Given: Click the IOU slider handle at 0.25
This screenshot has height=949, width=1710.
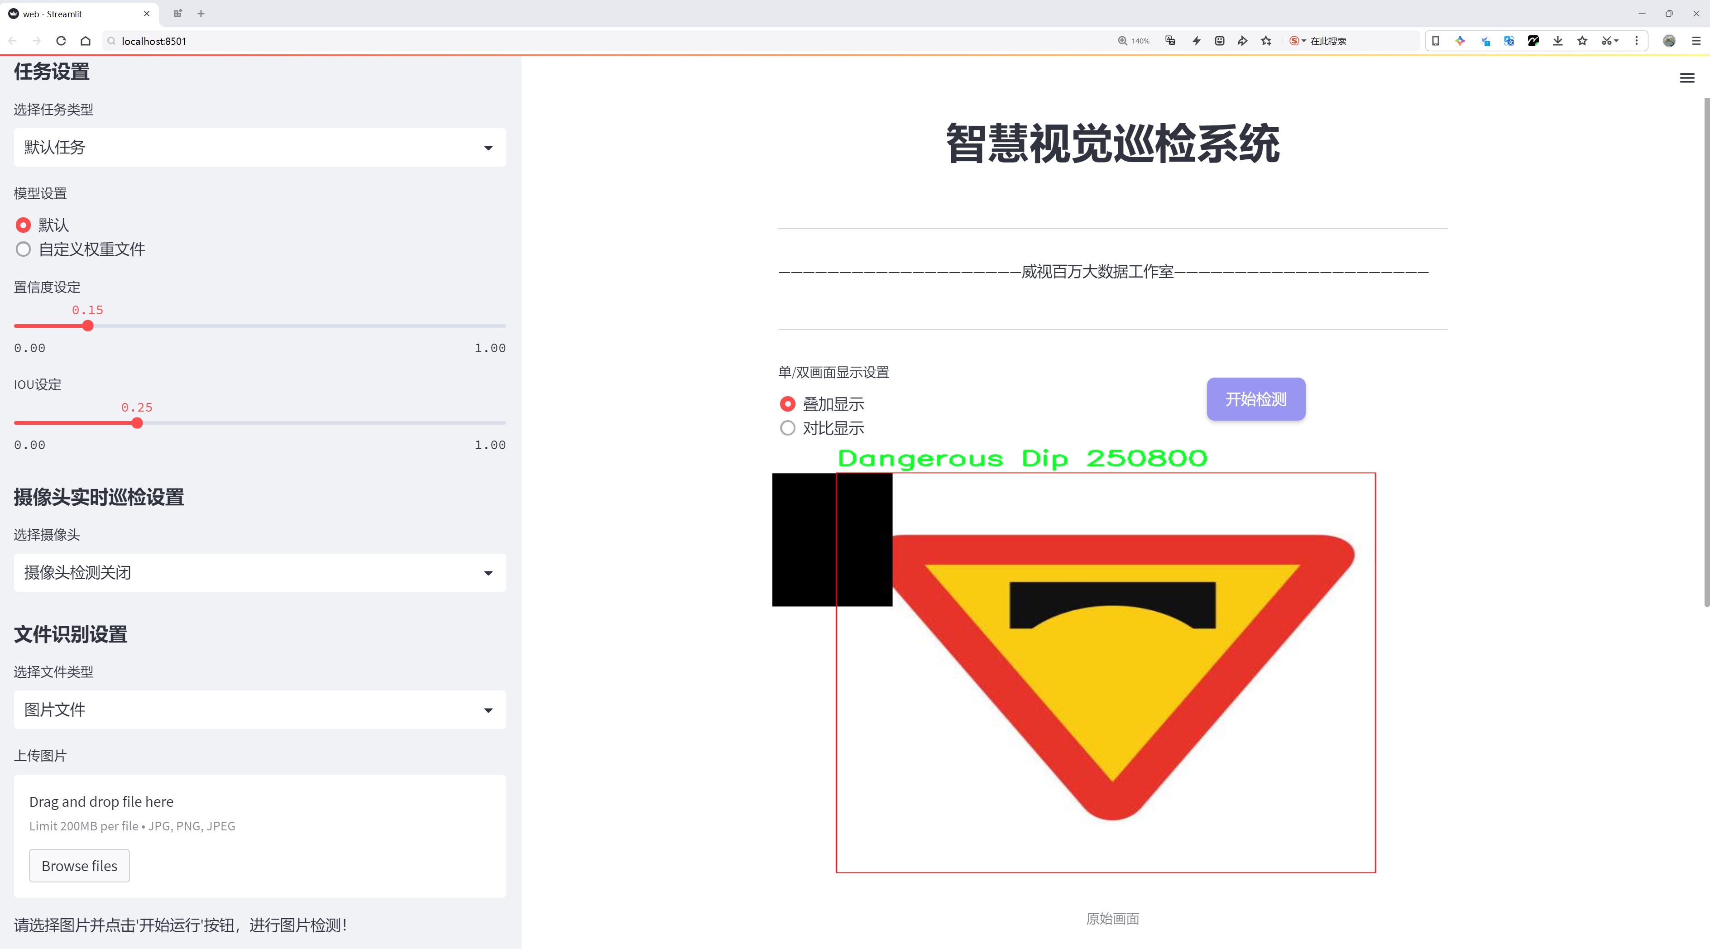Looking at the screenshot, I should pos(137,423).
